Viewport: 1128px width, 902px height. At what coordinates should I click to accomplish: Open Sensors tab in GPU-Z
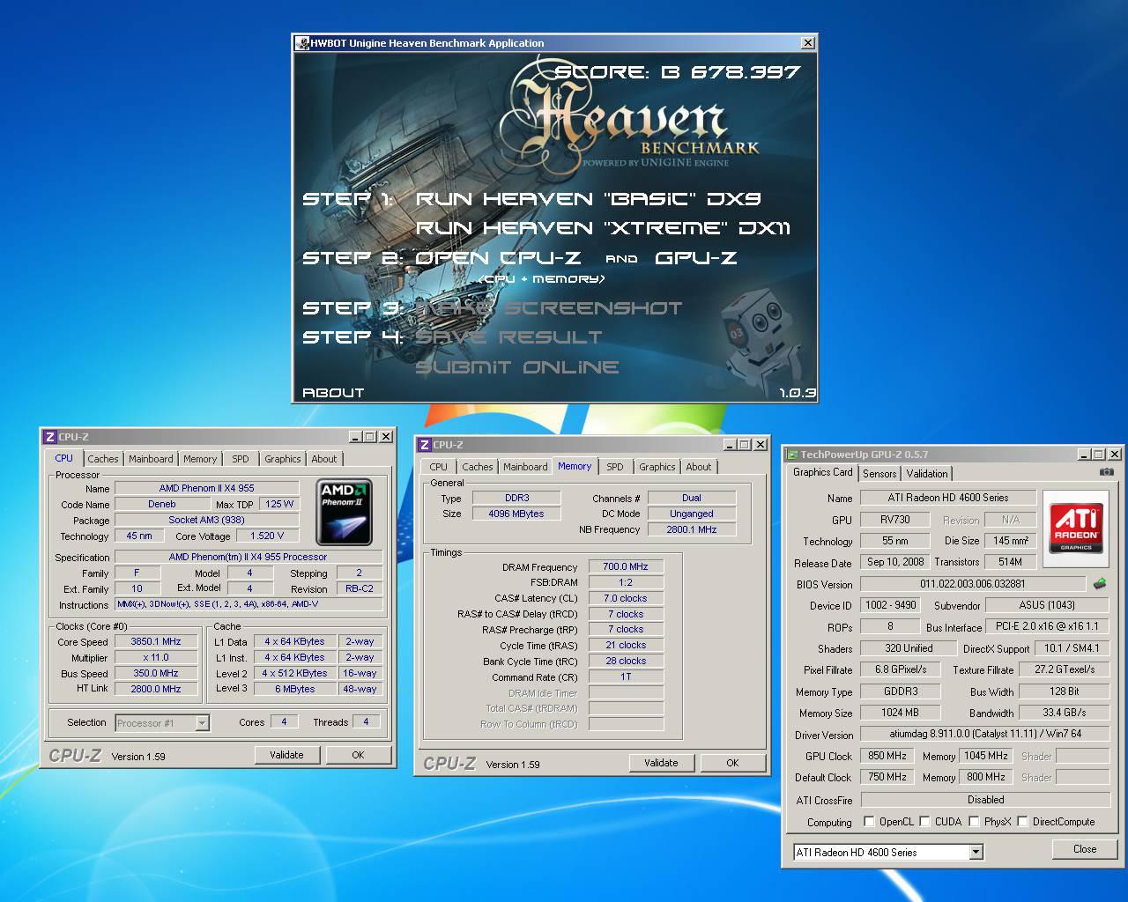(879, 474)
